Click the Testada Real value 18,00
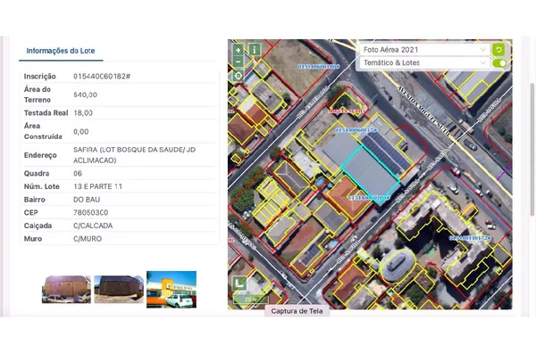 [x=83, y=113]
